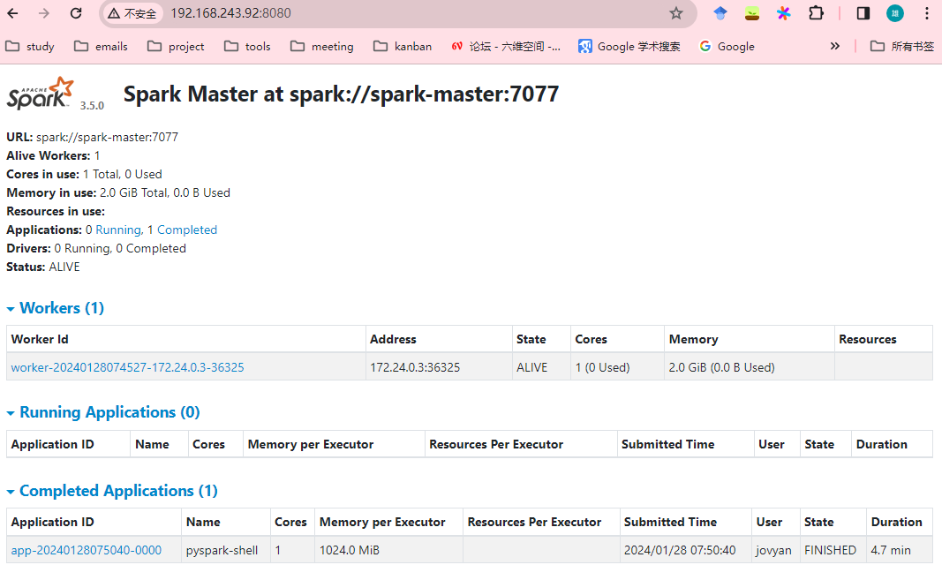This screenshot has width=942, height=580.
Task: Select Status: ALIVE text line
Action: pyautogui.click(x=43, y=267)
